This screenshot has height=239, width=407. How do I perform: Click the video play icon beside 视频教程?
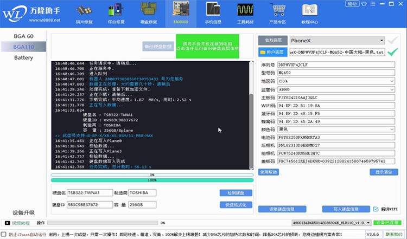(x=7, y=223)
